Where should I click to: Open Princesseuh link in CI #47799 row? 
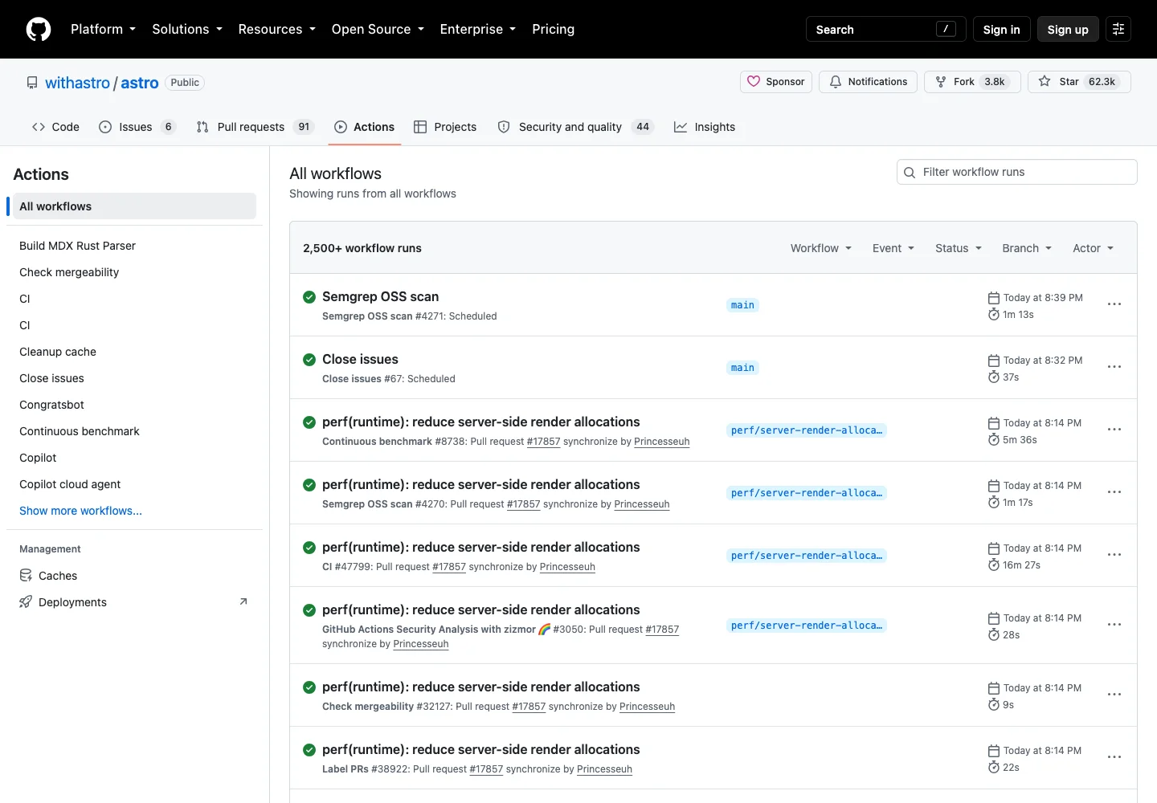tap(567, 567)
